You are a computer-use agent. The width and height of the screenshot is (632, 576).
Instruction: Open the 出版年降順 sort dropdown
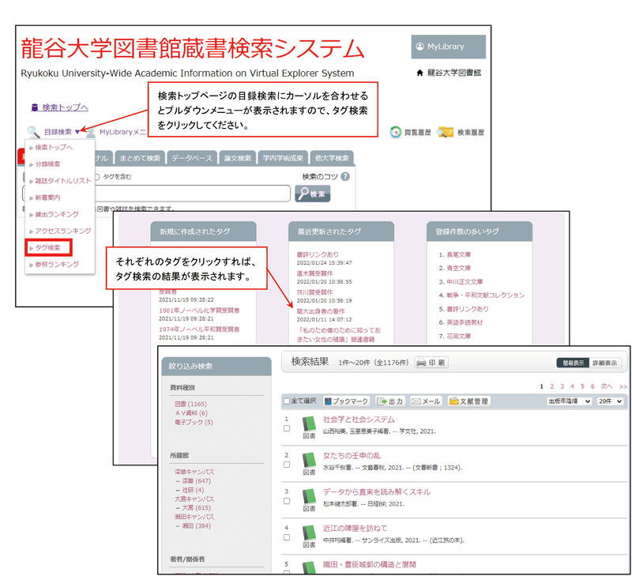(569, 401)
